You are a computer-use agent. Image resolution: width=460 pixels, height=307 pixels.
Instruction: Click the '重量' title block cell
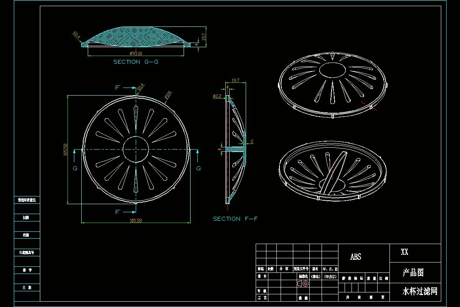point(371,279)
